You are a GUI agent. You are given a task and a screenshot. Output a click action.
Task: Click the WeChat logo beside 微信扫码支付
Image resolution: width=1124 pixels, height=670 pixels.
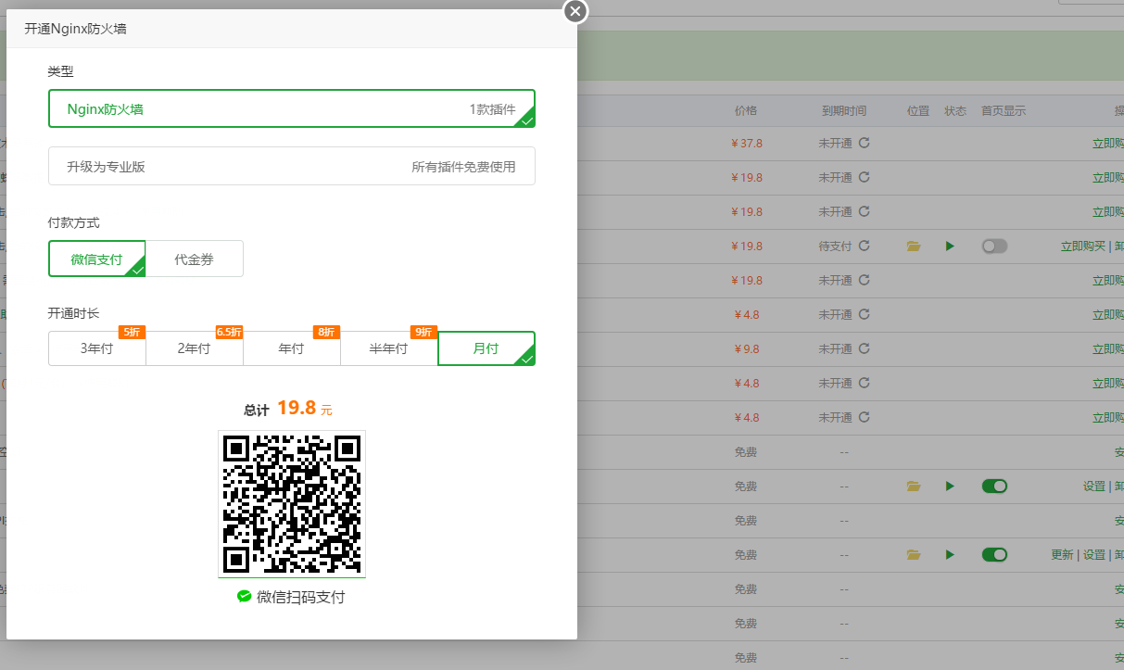coord(244,597)
